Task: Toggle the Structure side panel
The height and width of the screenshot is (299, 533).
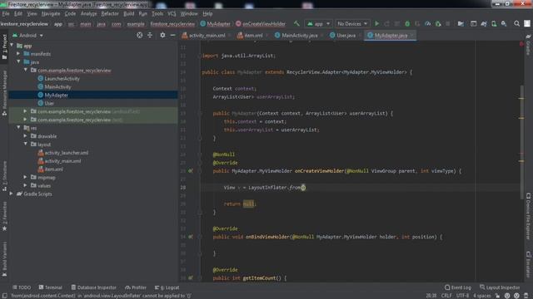Action: (4, 176)
